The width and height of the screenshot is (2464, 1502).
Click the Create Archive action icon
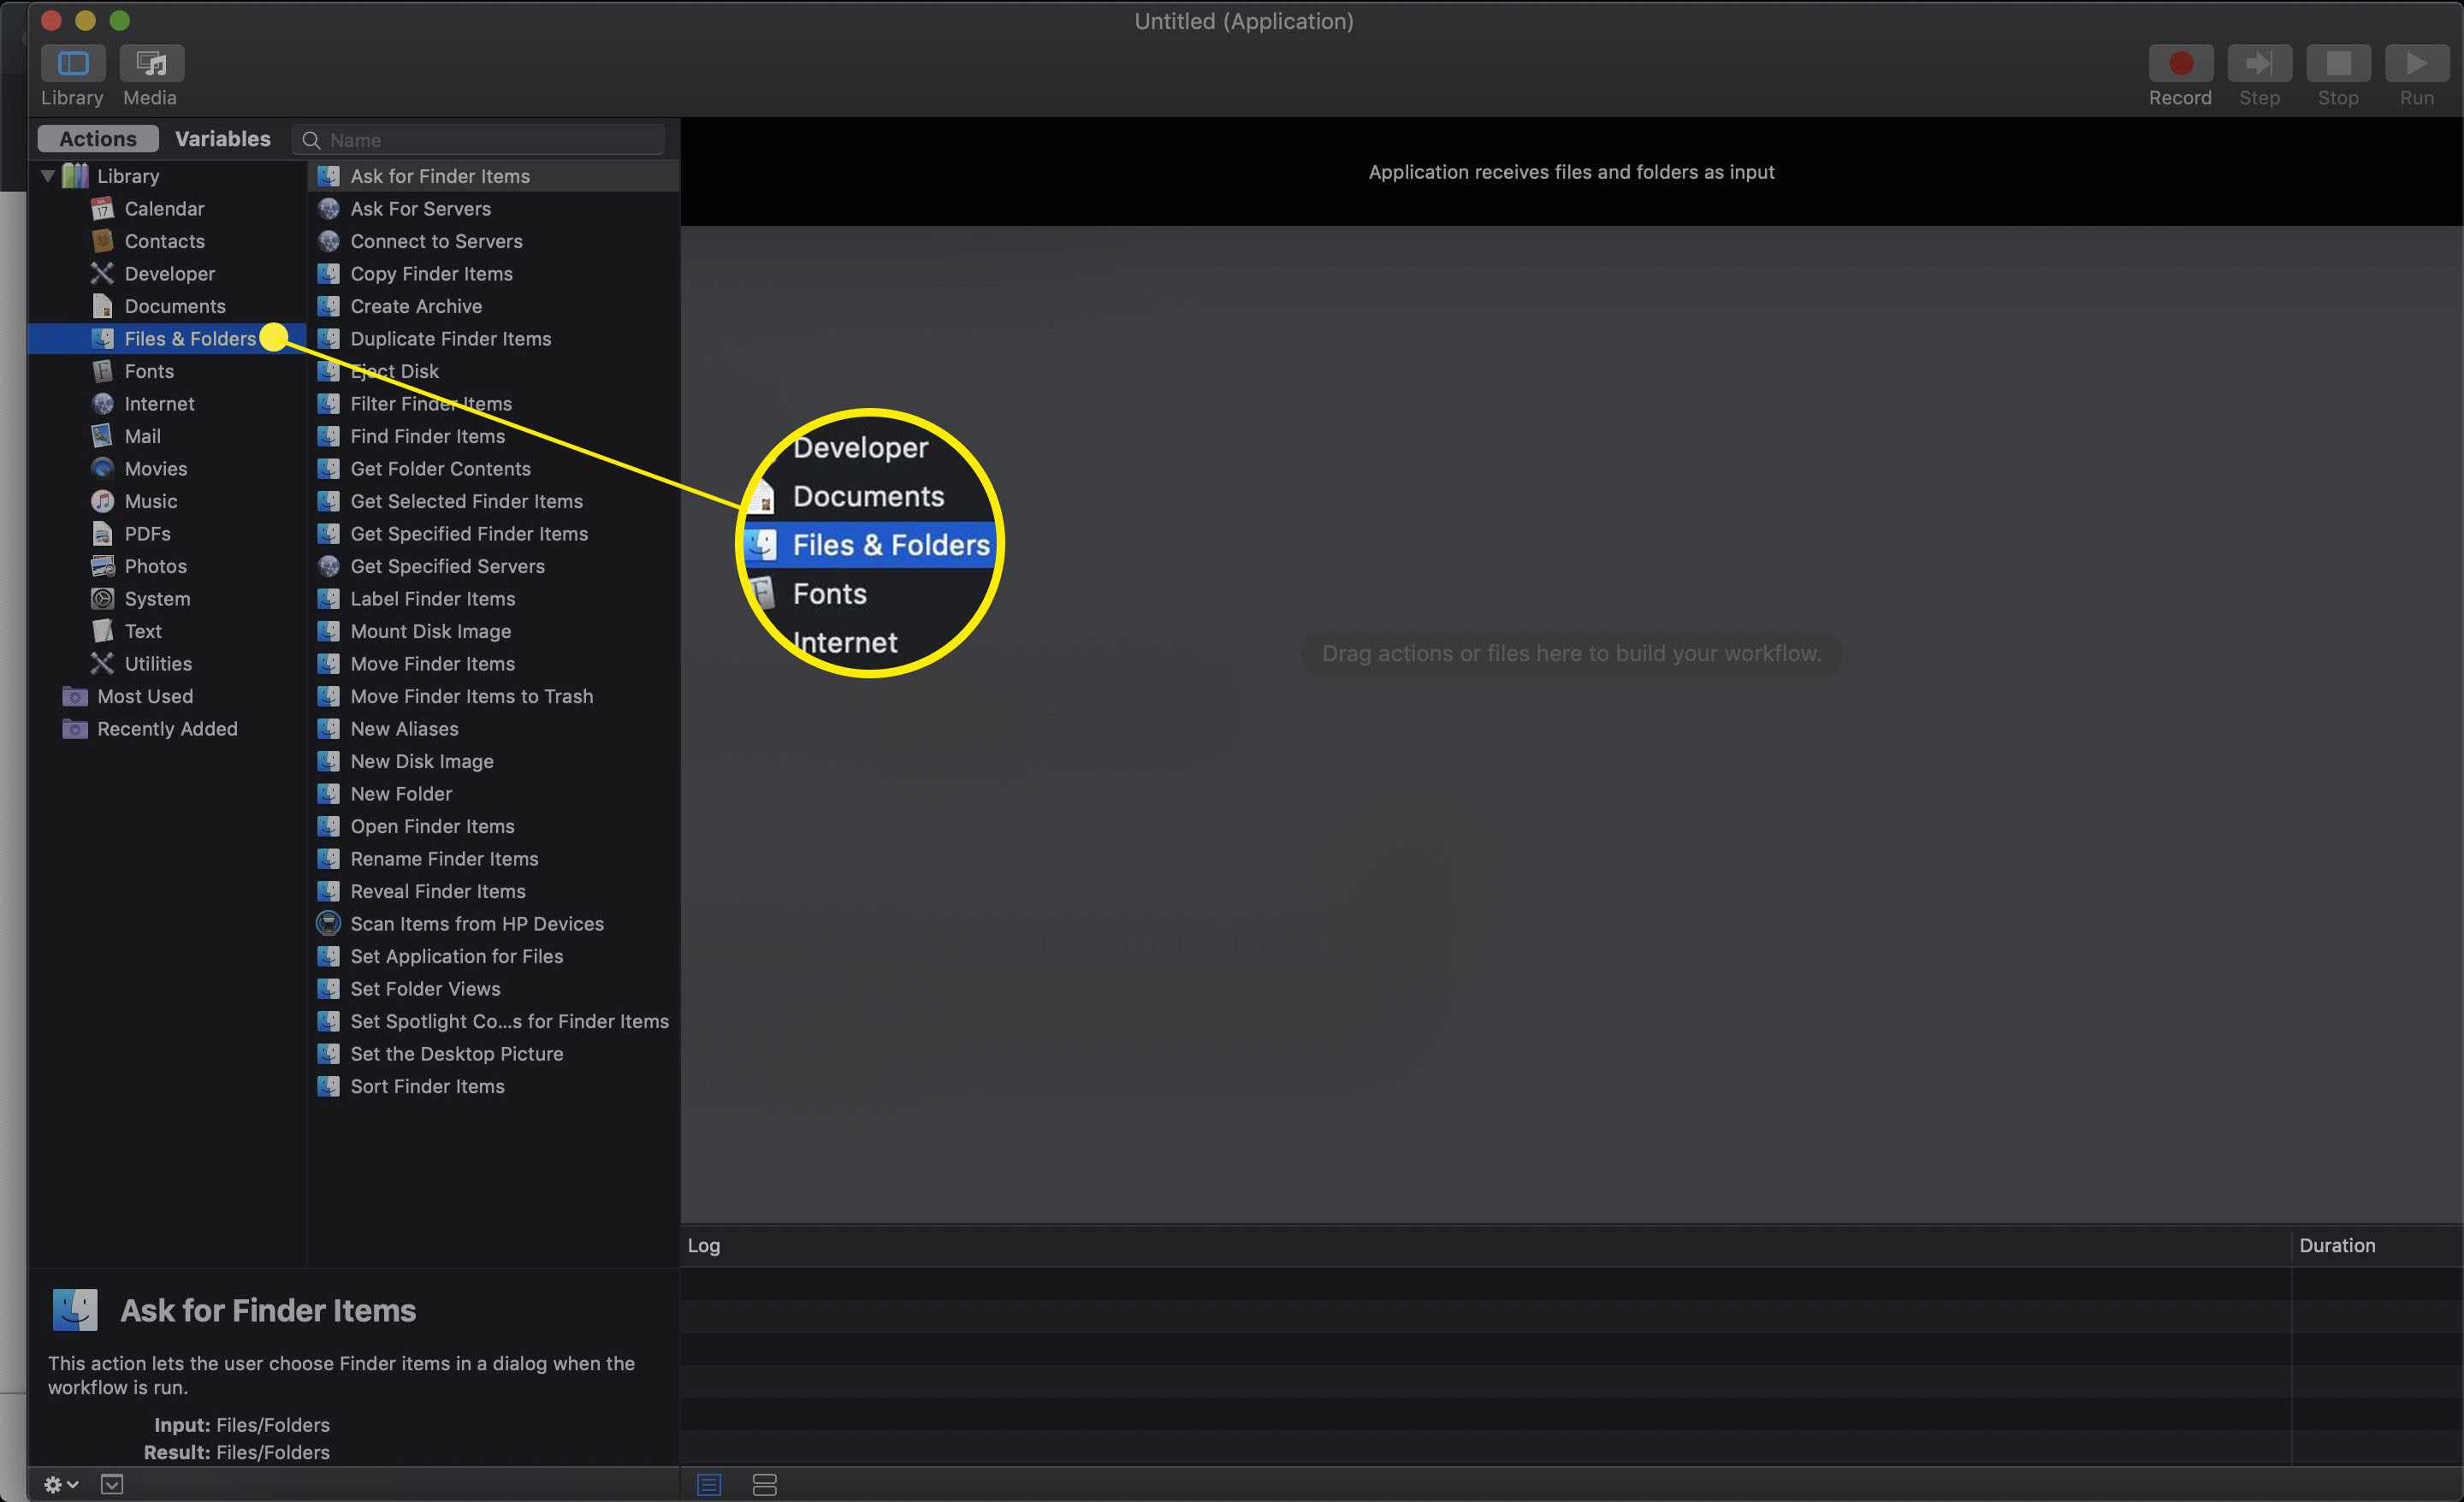[x=328, y=306]
